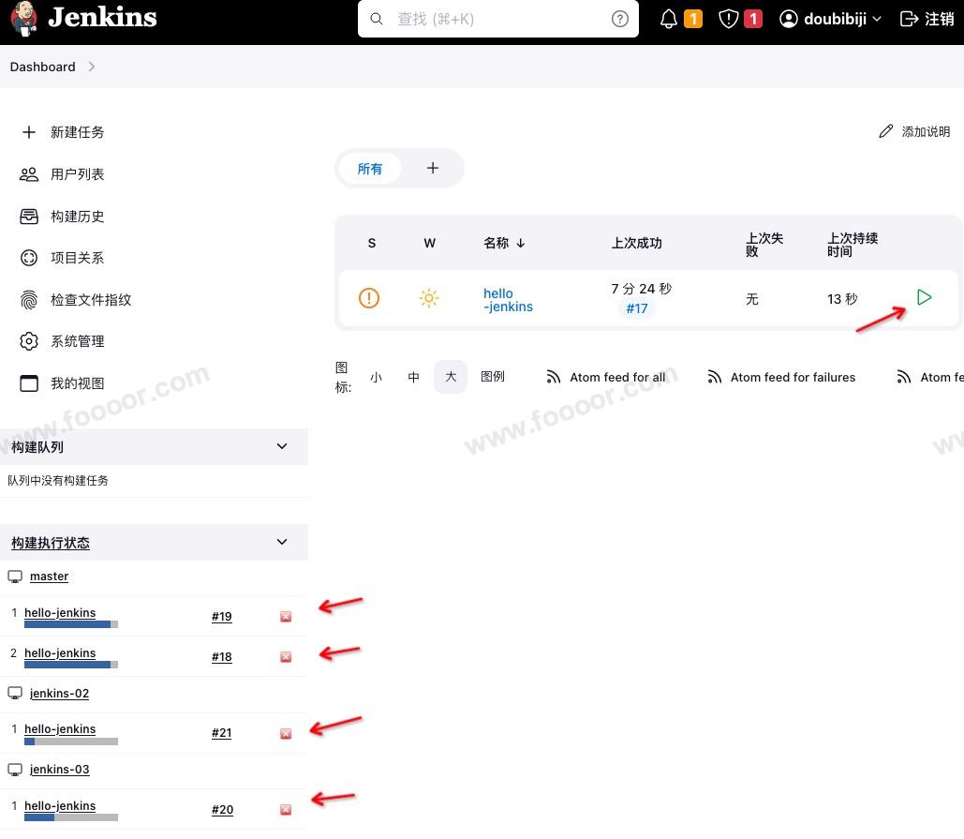Select the large 大 icon size option
964x839 pixels.
tap(451, 377)
